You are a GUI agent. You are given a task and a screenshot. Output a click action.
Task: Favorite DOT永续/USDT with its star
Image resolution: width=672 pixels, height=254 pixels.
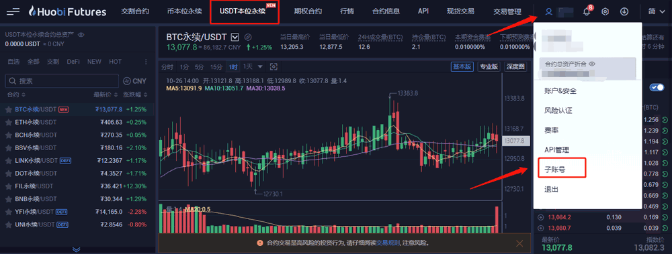coord(8,174)
